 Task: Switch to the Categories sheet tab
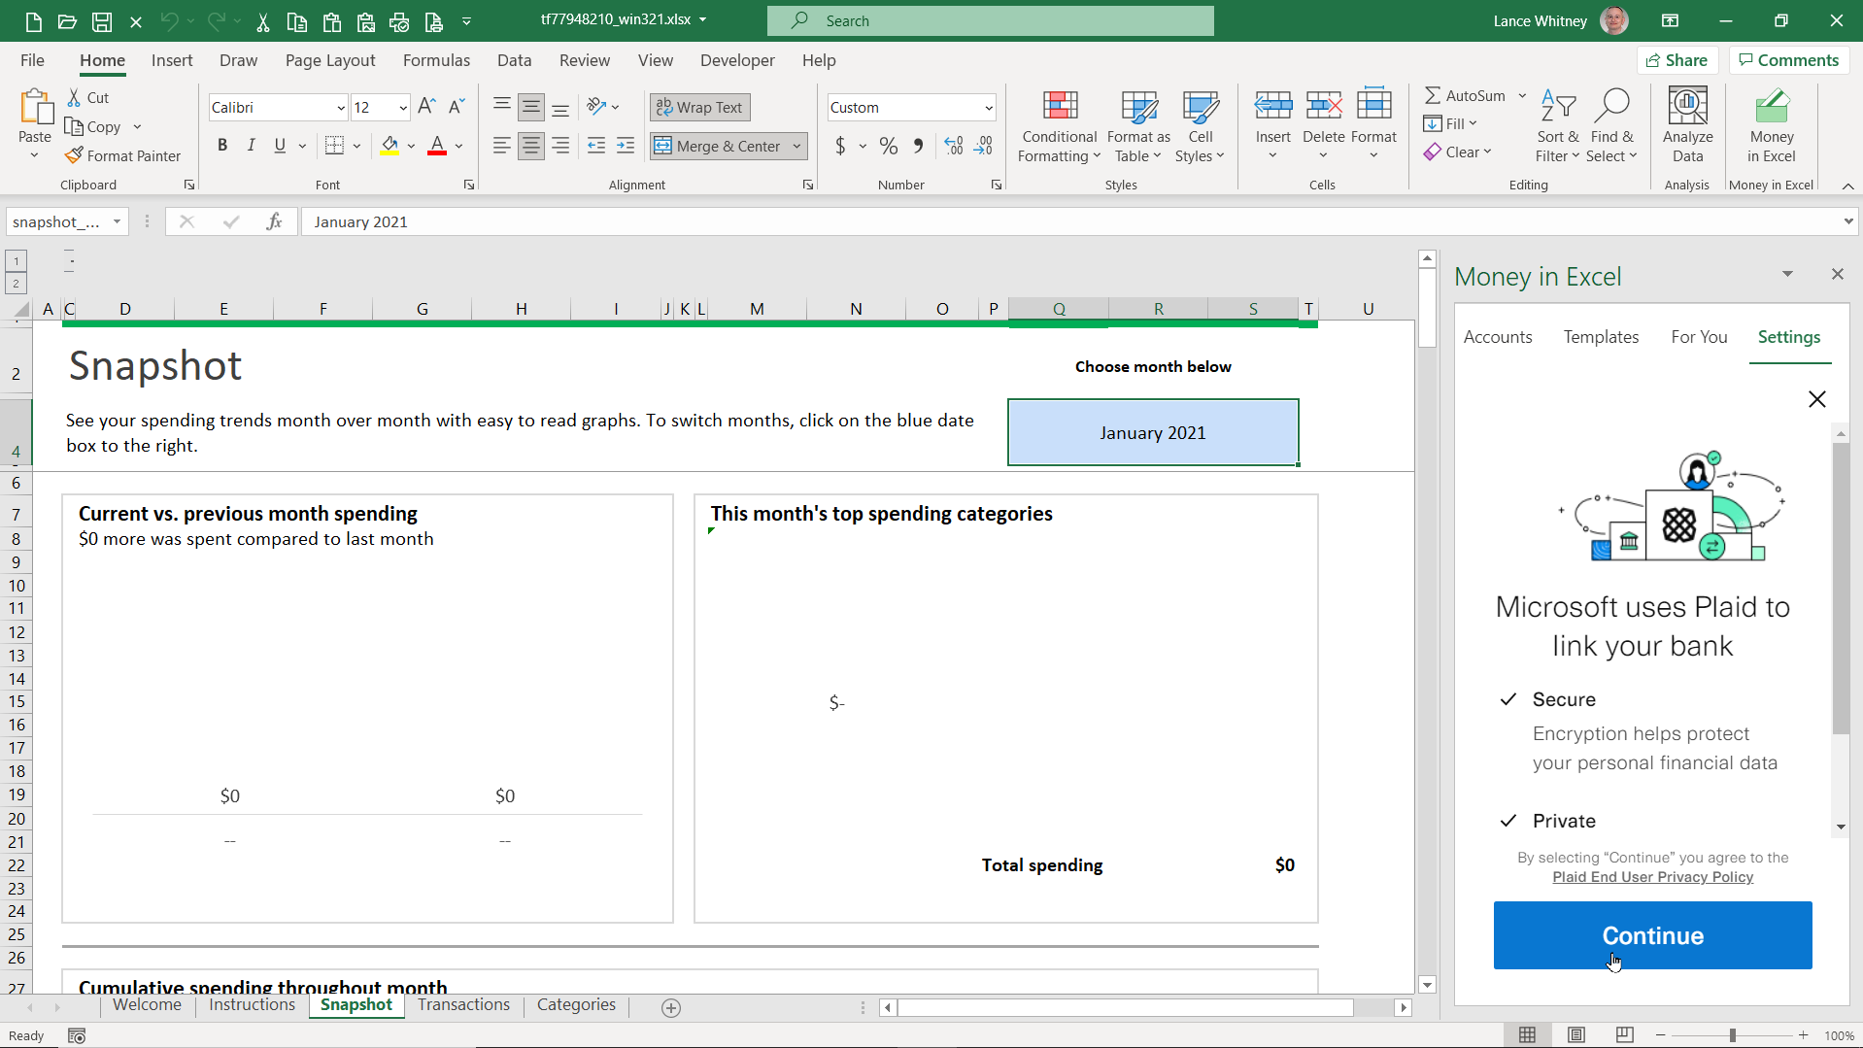point(576,1005)
